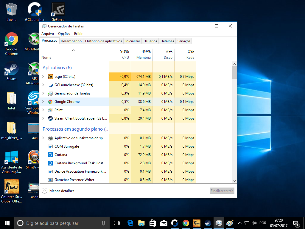The image size is (305, 229).
Task: Select the Intel folder on the desktop
Action: point(12,101)
